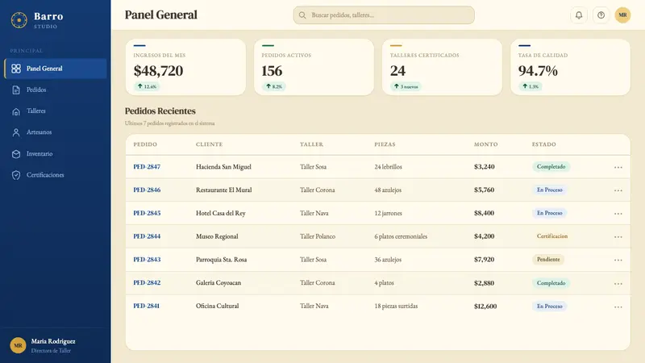Open more options for PED-2842 row
This screenshot has height=363, width=645.
618,283
